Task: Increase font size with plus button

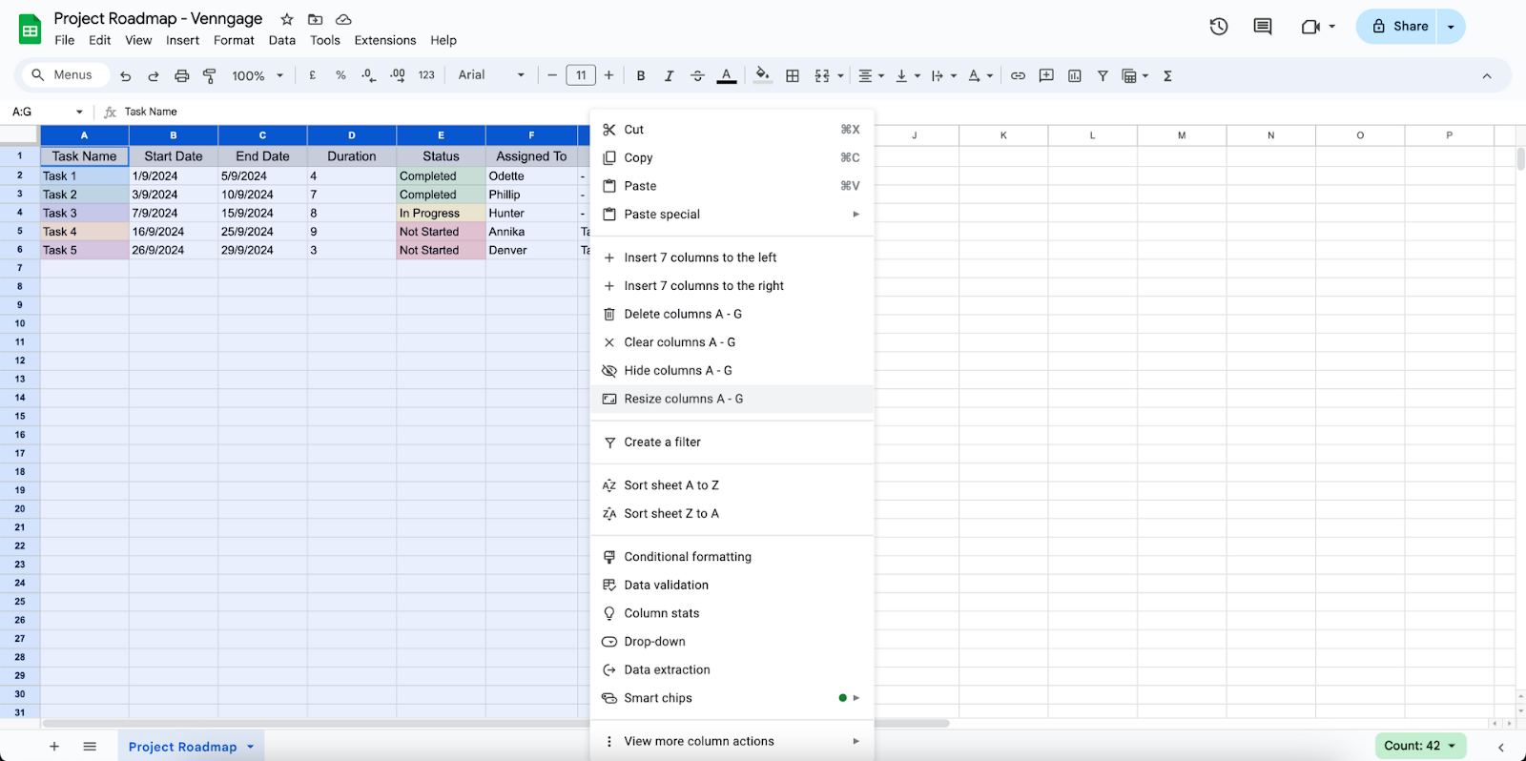Action: pos(608,75)
